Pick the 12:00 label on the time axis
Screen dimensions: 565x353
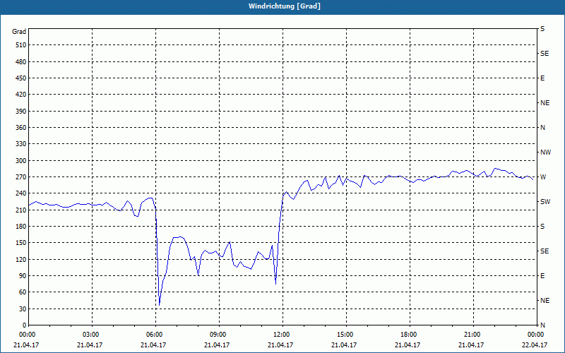point(280,335)
